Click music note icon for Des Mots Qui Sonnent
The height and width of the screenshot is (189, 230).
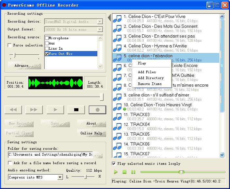[117, 28]
